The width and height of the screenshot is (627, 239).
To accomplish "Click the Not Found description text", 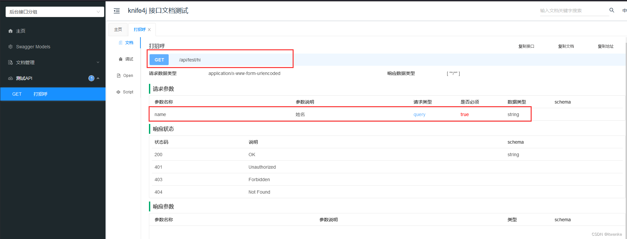I will (259, 192).
